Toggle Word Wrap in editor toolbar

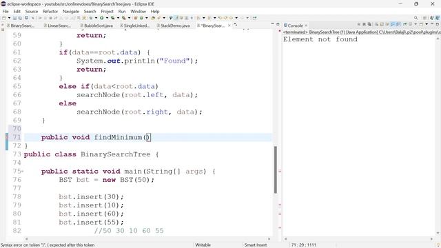(181, 18)
